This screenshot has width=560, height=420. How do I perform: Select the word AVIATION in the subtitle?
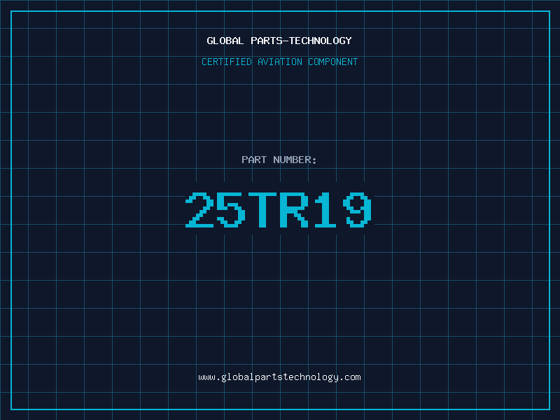point(280,62)
